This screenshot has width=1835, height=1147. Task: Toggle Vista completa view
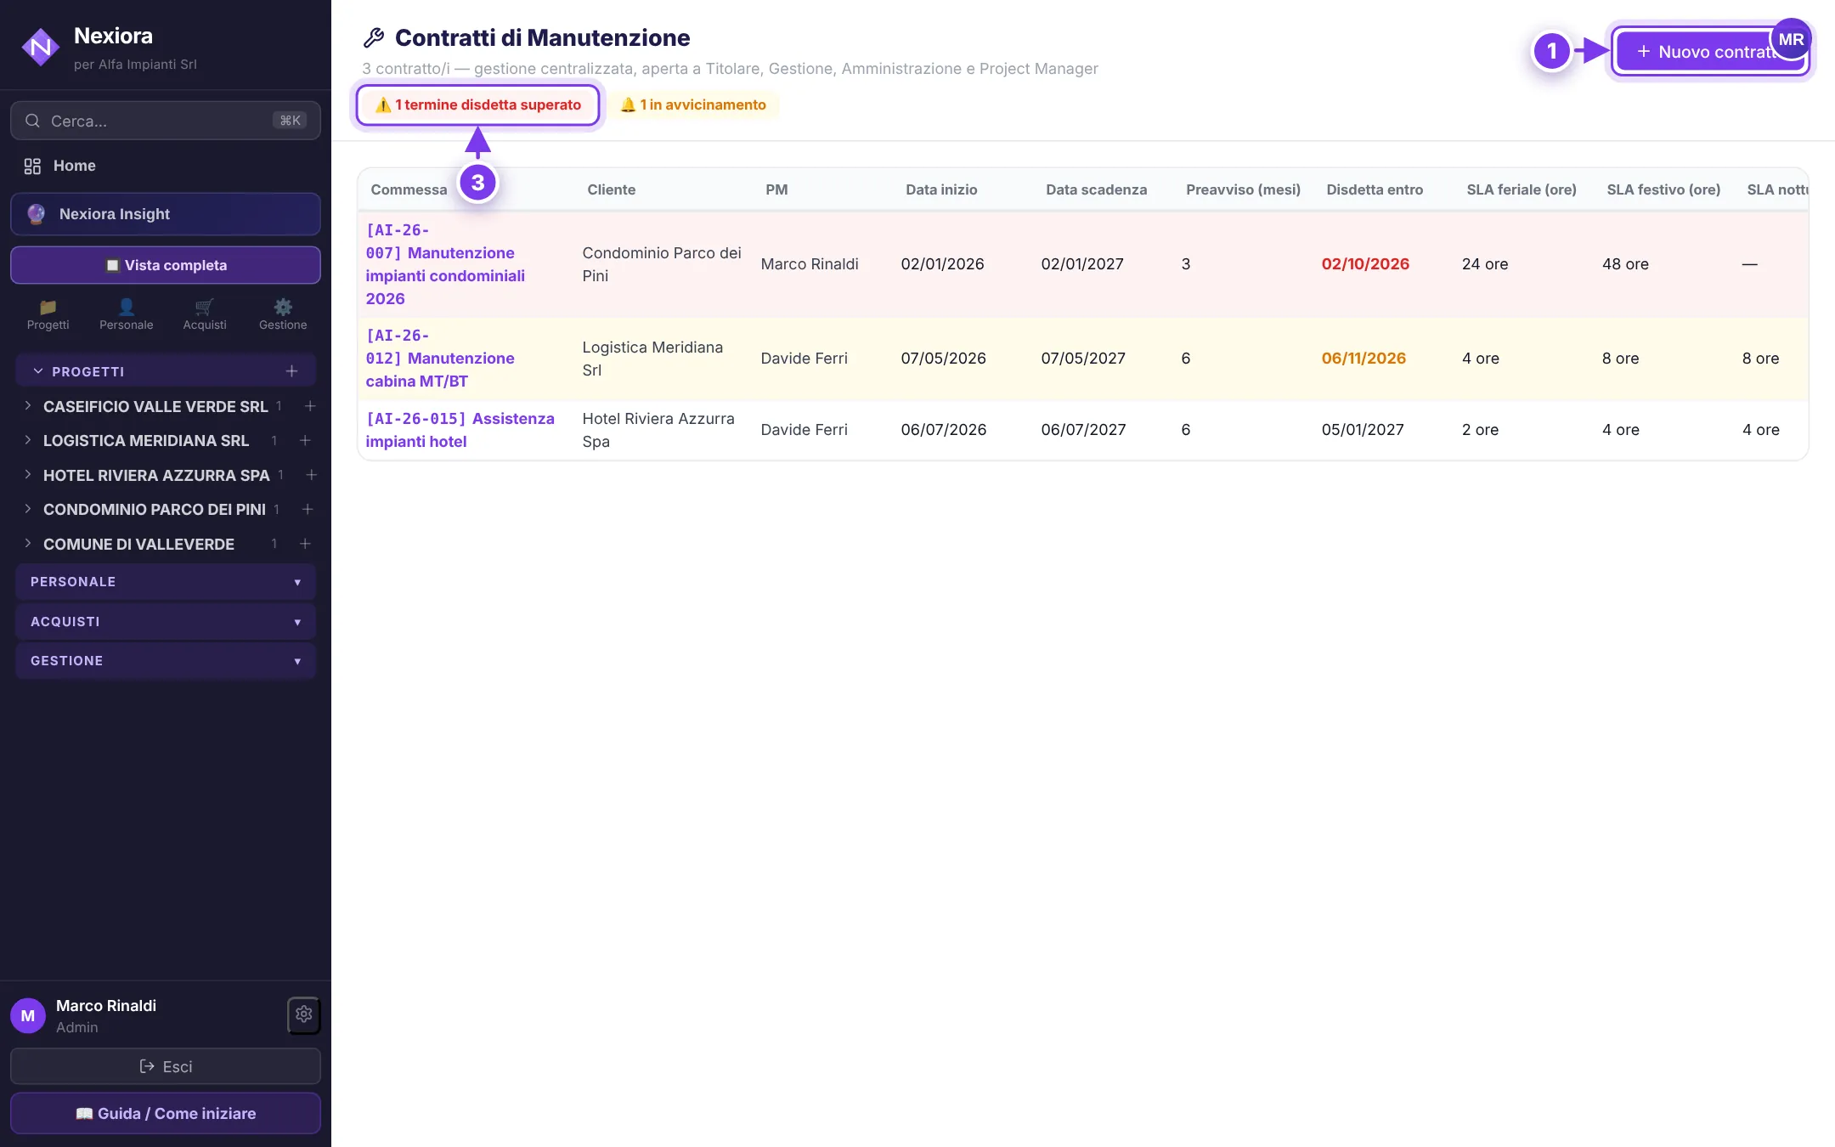tap(166, 265)
